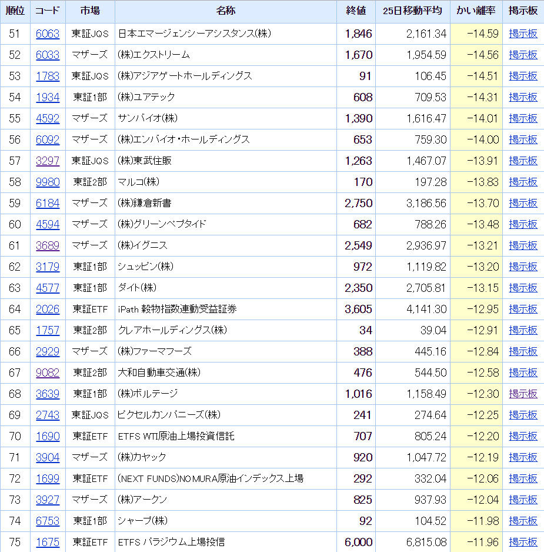This screenshot has width=544, height=552.
Task: Open stock code 9082 link
Action: click(48, 373)
